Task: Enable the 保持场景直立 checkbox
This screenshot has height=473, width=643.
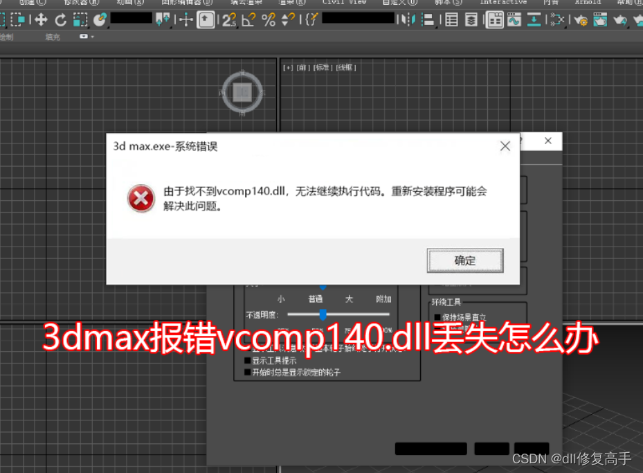Action: [437, 317]
